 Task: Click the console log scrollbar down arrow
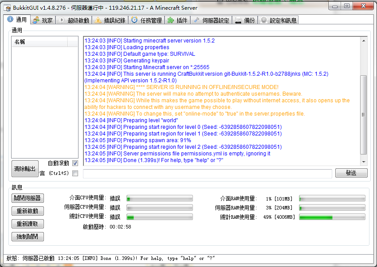(364, 162)
